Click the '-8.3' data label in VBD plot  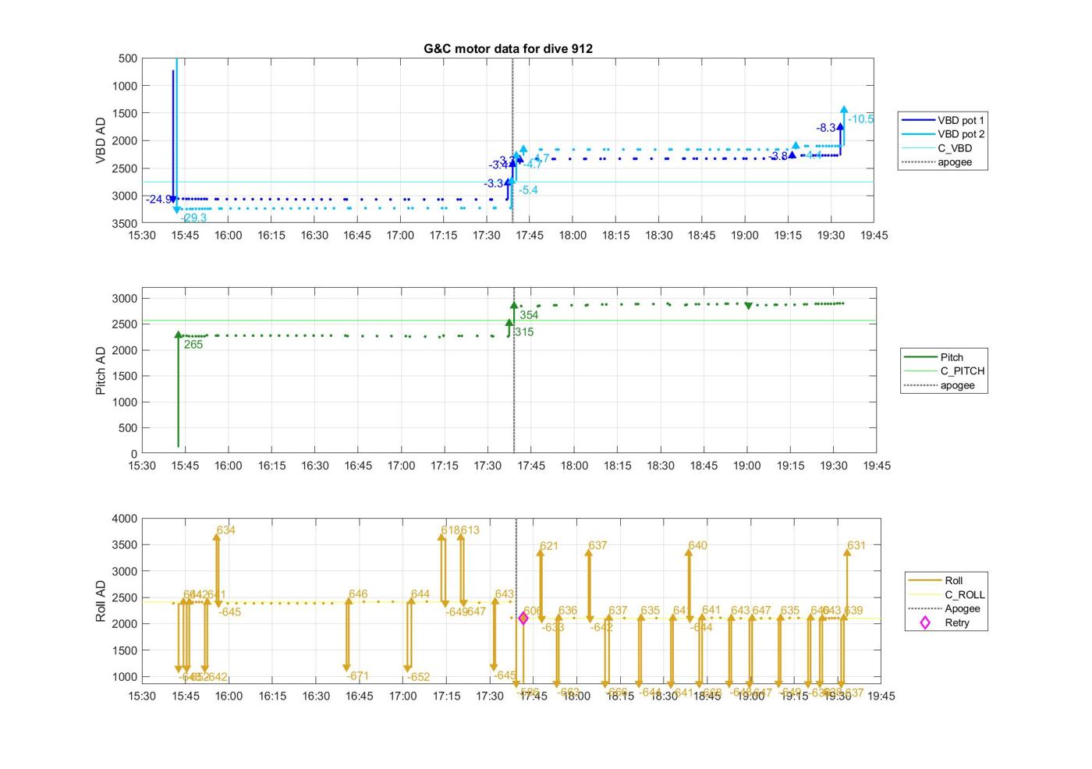coord(826,128)
